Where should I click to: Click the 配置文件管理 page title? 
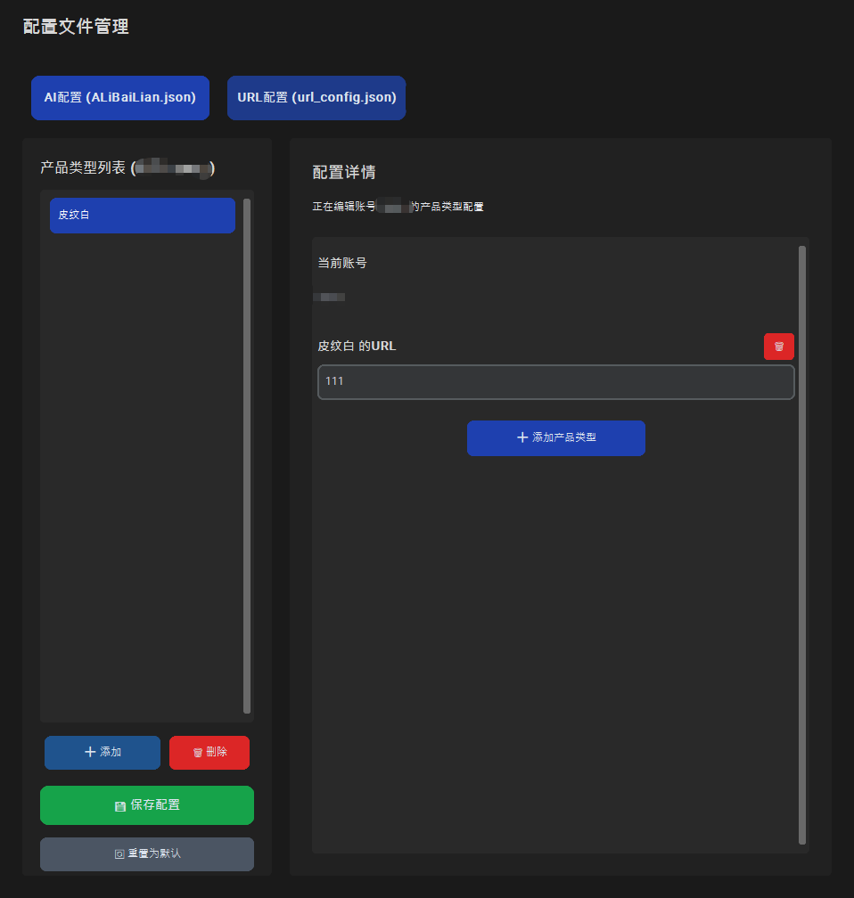point(76,27)
